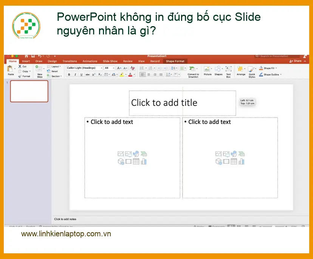Undo the last action
This screenshot has width=313, height=259.
click(x=40, y=56)
